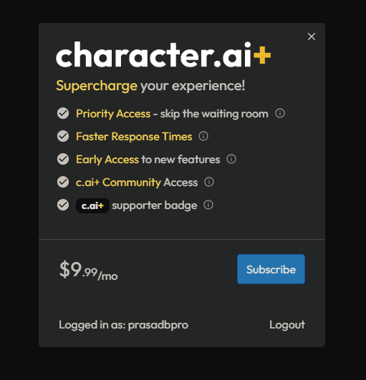Subscribe to character.ai+

271,269
